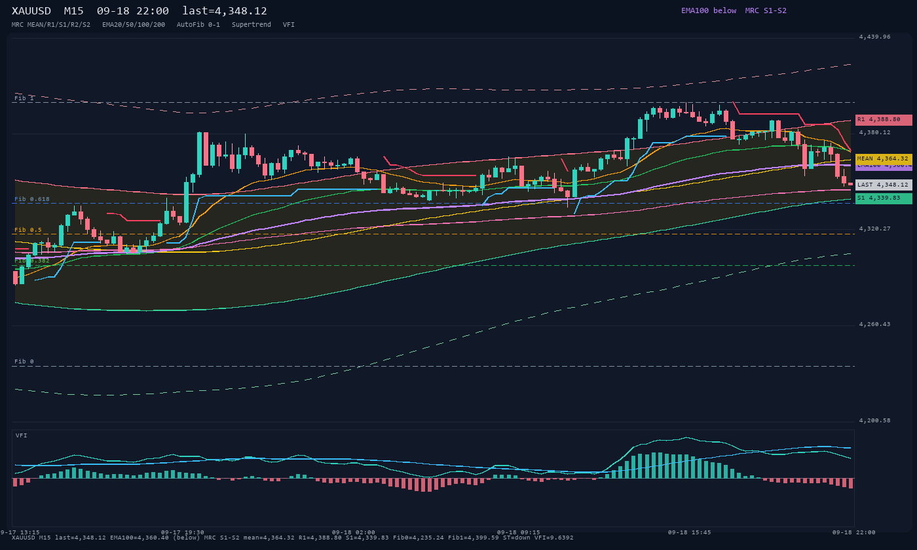Click the purple EMA100 below status text
Viewport: 917px width, 550px height.
pos(709,10)
